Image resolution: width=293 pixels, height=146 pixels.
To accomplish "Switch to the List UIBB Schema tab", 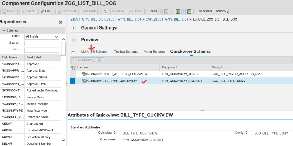I will pyautogui.click(x=94, y=52).
